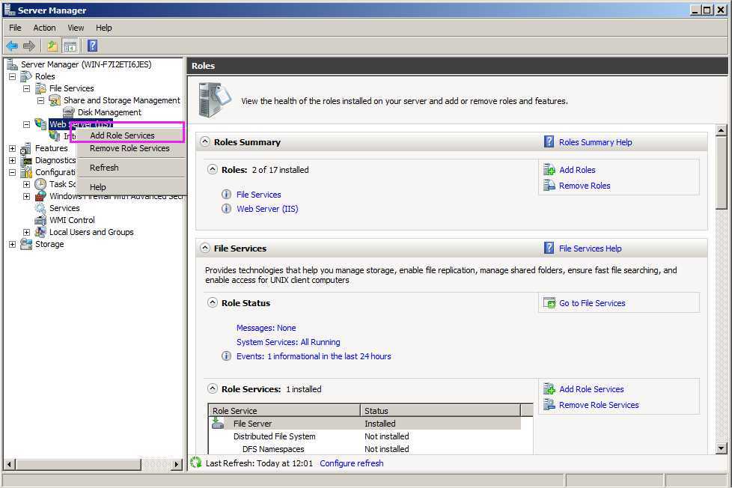This screenshot has height=488, width=732.
Task: Collapse the Roles: 2 of 17 installed subsection
Action: [213, 169]
